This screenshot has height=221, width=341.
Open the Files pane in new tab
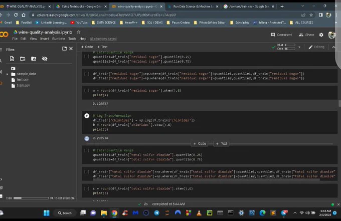pyautogui.click(x=64, y=49)
